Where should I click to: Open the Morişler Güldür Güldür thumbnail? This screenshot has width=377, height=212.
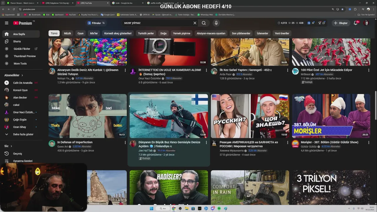pos(331,116)
